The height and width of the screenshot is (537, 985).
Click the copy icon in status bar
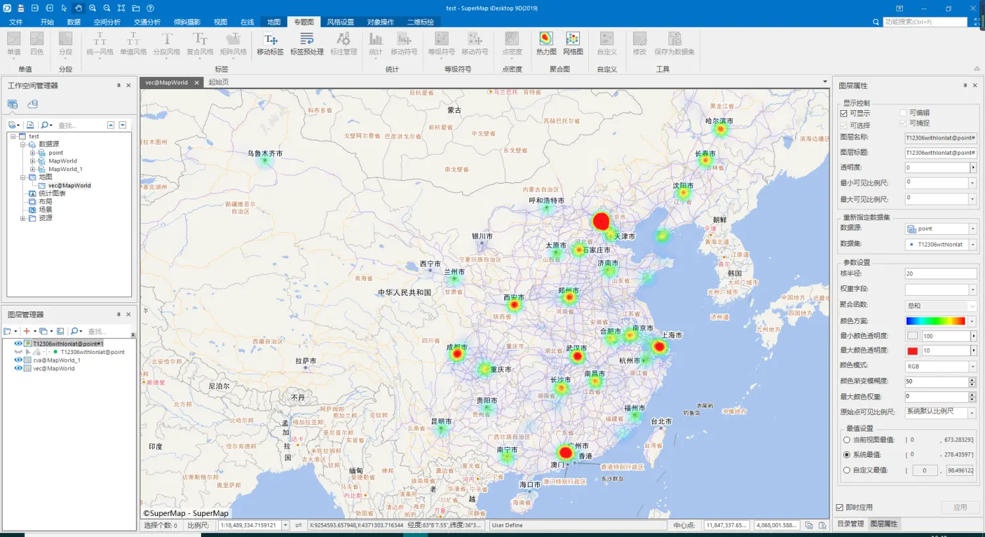[809, 525]
